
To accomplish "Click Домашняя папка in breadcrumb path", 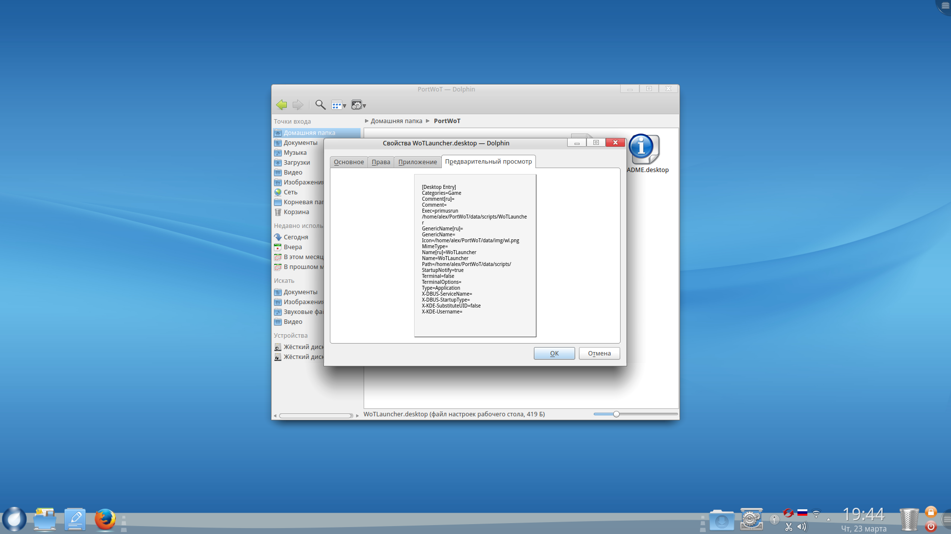I will tap(396, 121).
